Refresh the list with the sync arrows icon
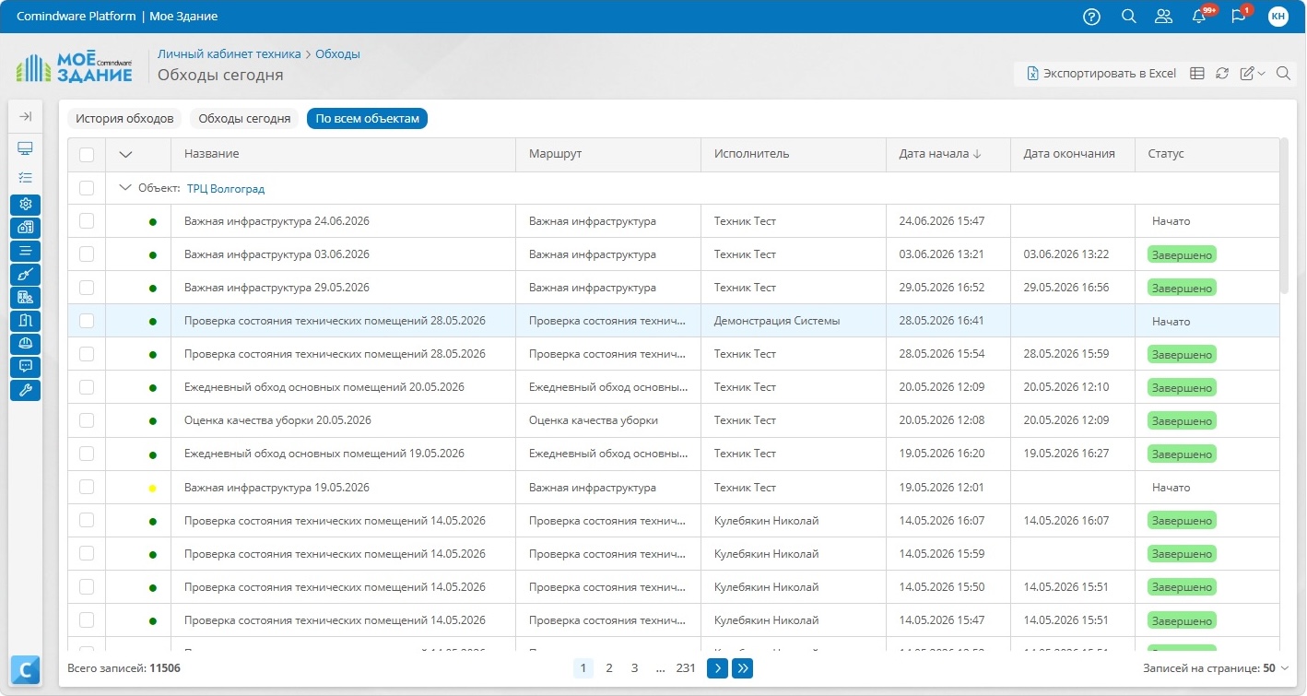1307x696 pixels. [1222, 74]
